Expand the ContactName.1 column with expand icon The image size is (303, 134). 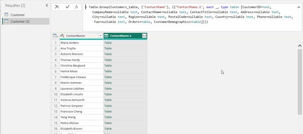click(x=144, y=36)
